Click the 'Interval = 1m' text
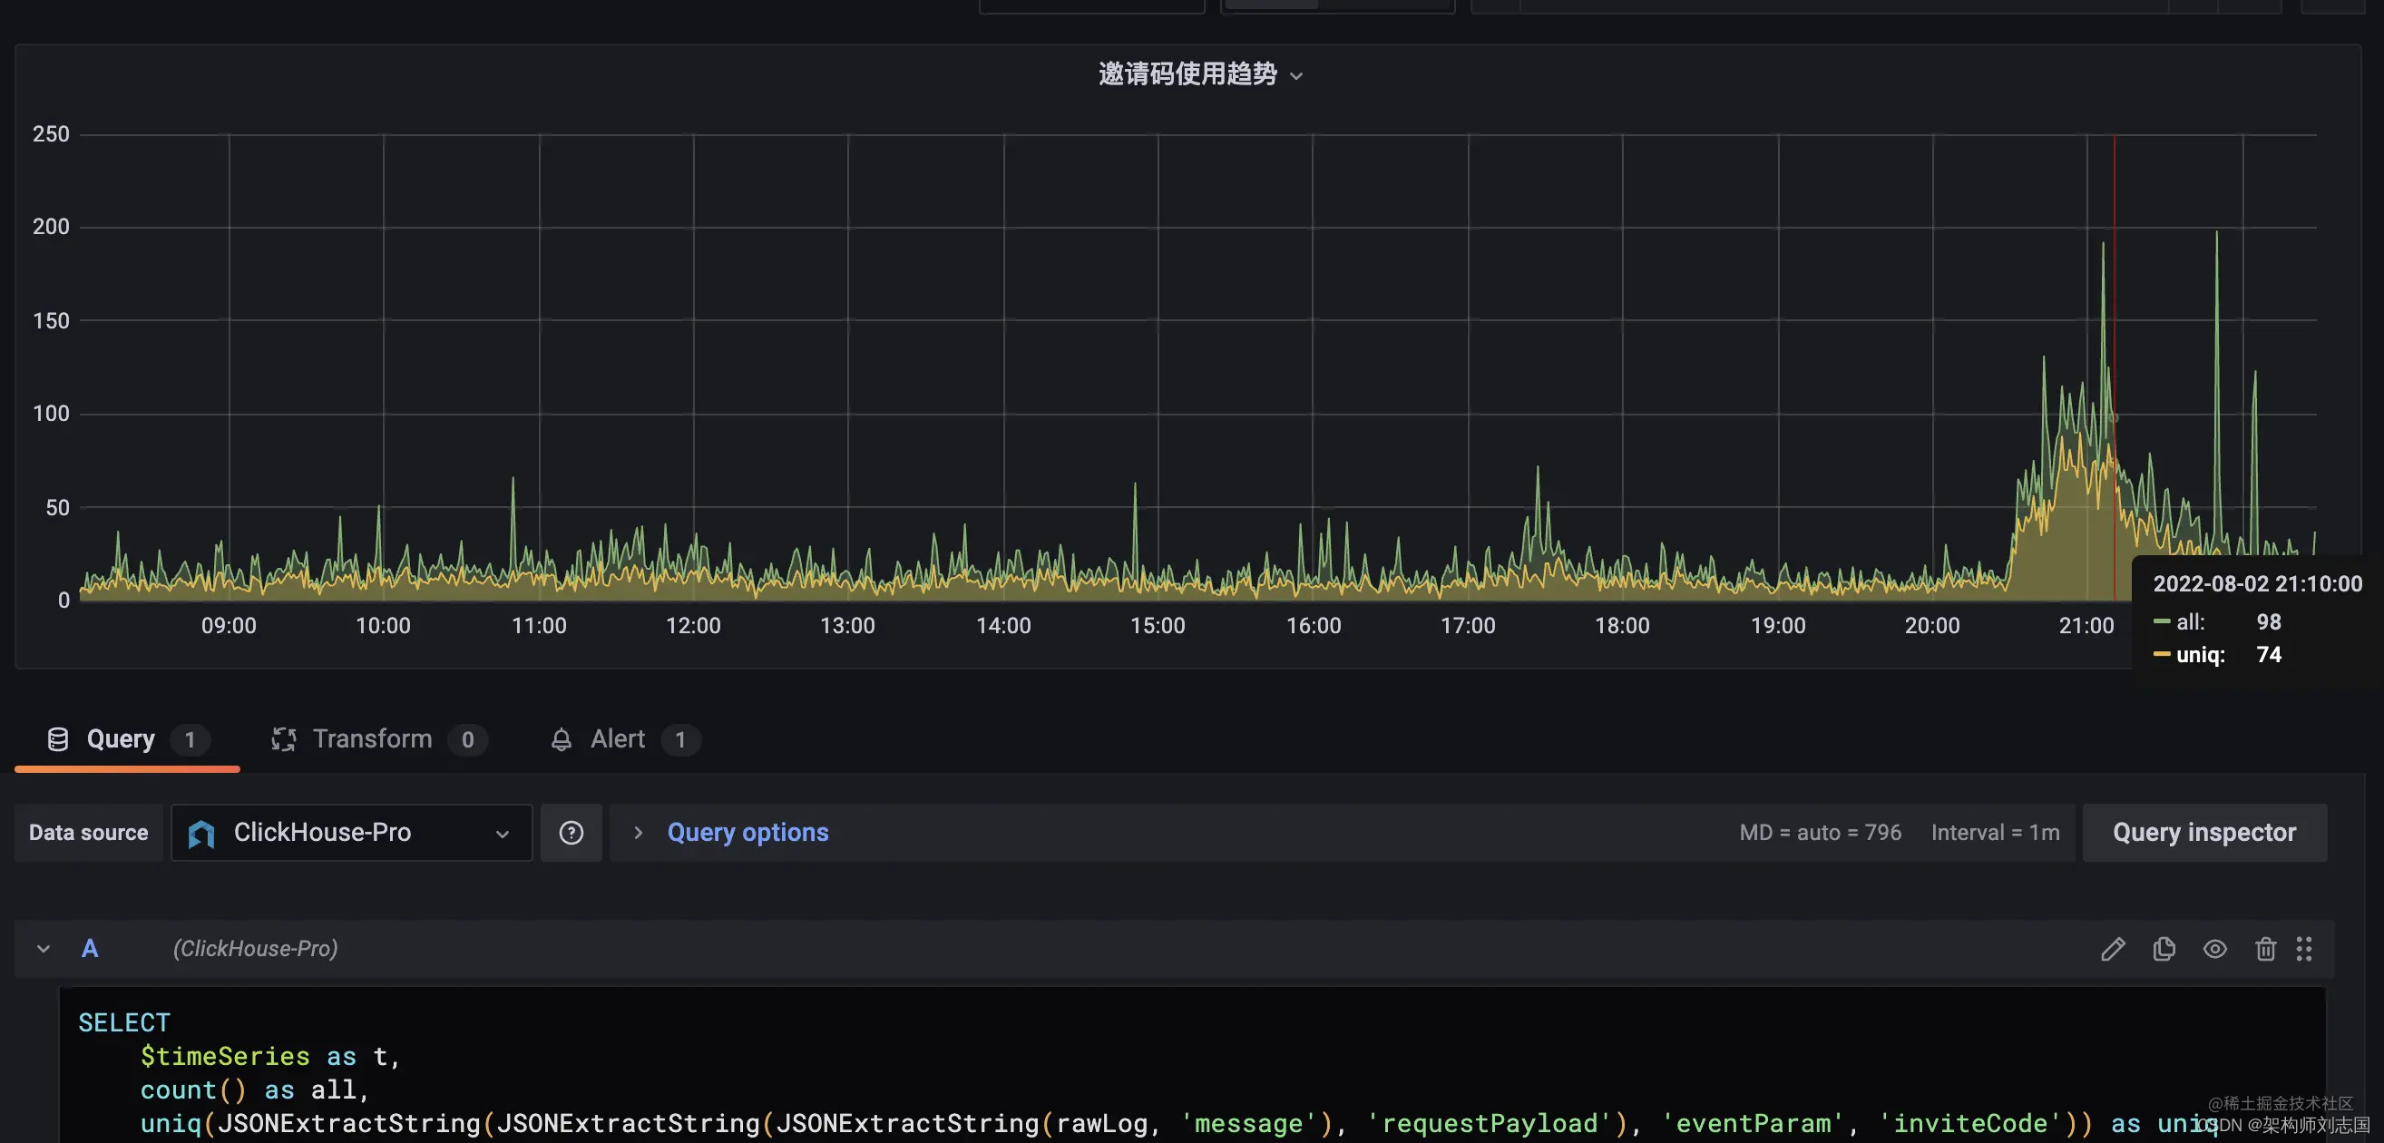 [x=1995, y=832]
